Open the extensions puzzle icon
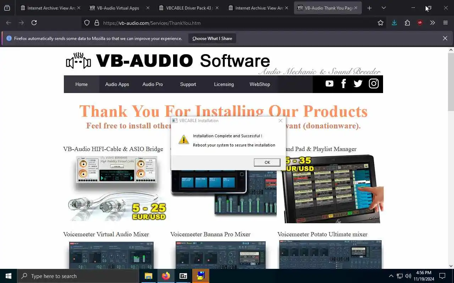Image resolution: width=454 pixels, height=283 pixels. coord(407,23)
